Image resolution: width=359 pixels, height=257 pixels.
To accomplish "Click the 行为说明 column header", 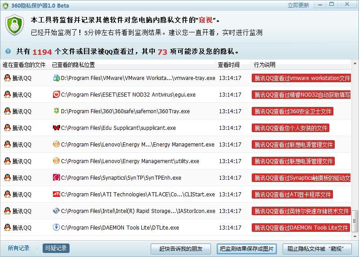I will [x=301, y=65].
